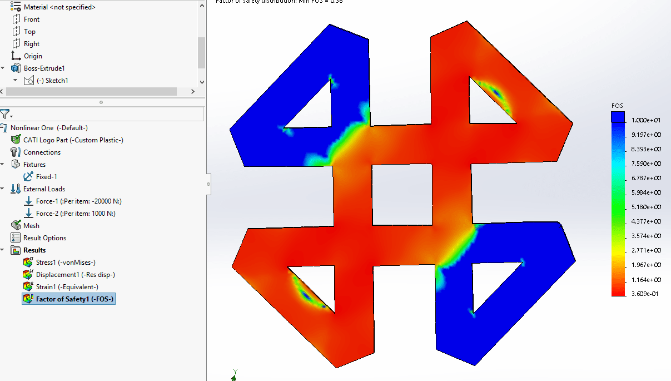Click the Stress1 vonMises plot icon
Viewport: 671px width, 381px height.
tap(28, 262)
